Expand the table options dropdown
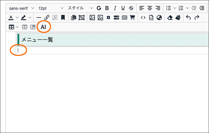Screen dimensions: 209x133 [17, 27]
